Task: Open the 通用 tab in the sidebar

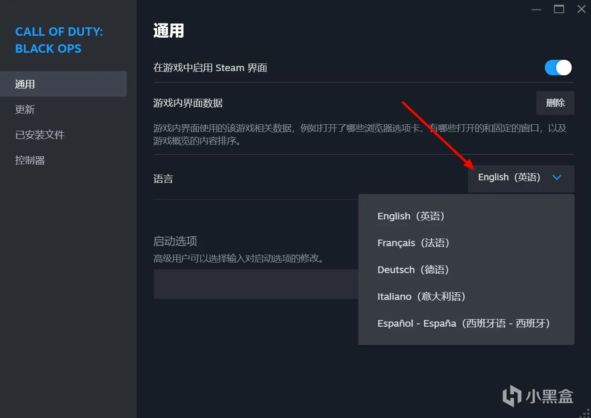Action: [63, 84]
